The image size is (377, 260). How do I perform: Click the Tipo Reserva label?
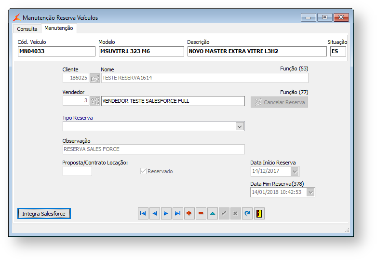[x=78, y=118]
